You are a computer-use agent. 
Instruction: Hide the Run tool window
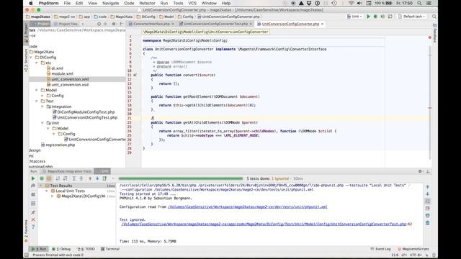[x=428, y=171]
